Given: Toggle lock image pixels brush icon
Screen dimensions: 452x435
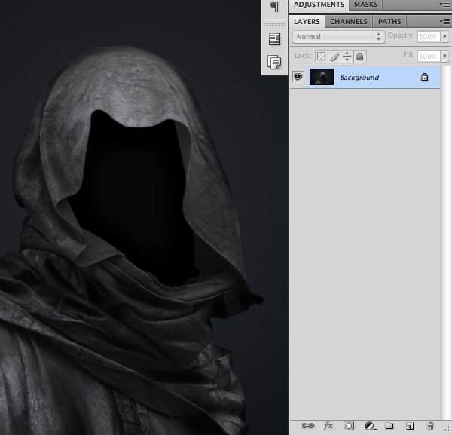Looking at the screenshot, I should tap(334, 57).
